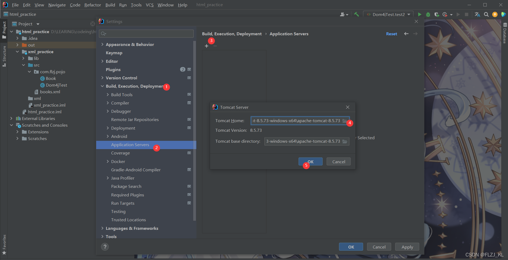Click the settings Back arrow
The height and width of the screenshot is (260, 508).
406,34
